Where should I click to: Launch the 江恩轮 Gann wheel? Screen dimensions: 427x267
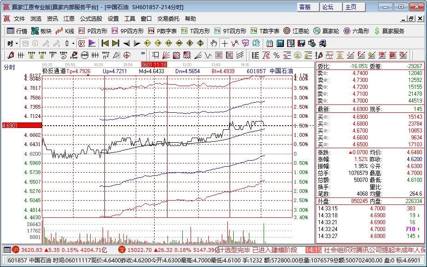[296, 31]
